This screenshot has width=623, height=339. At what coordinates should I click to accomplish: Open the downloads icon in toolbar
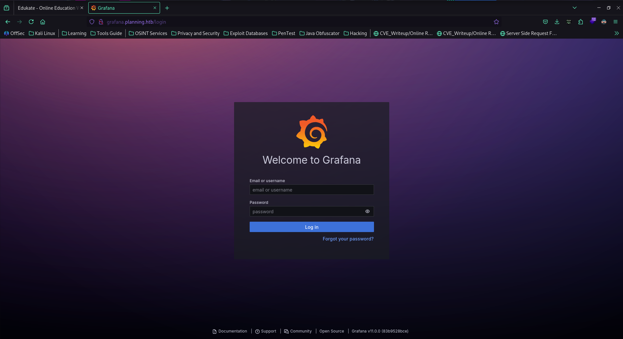557,22
